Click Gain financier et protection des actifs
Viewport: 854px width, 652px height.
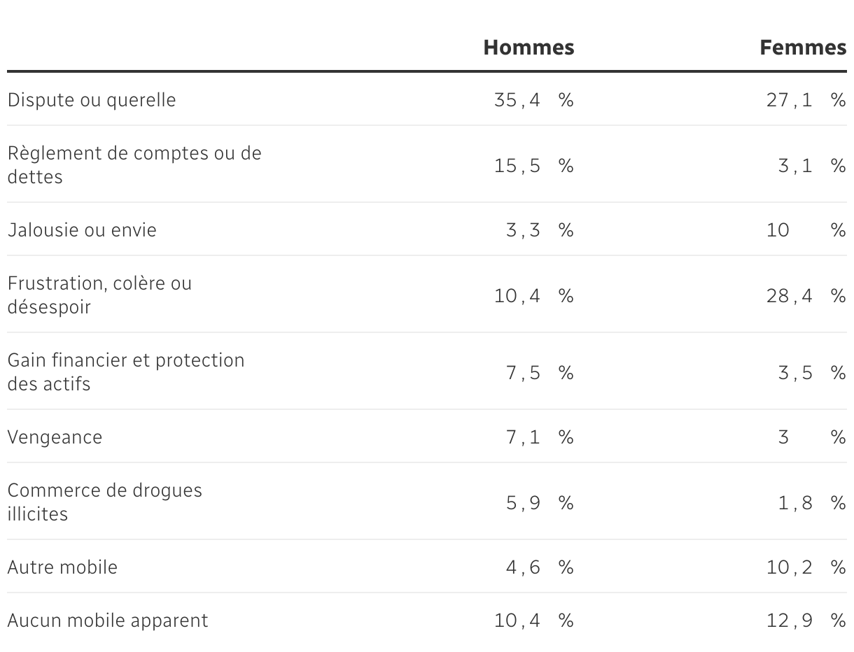[126, 371]
